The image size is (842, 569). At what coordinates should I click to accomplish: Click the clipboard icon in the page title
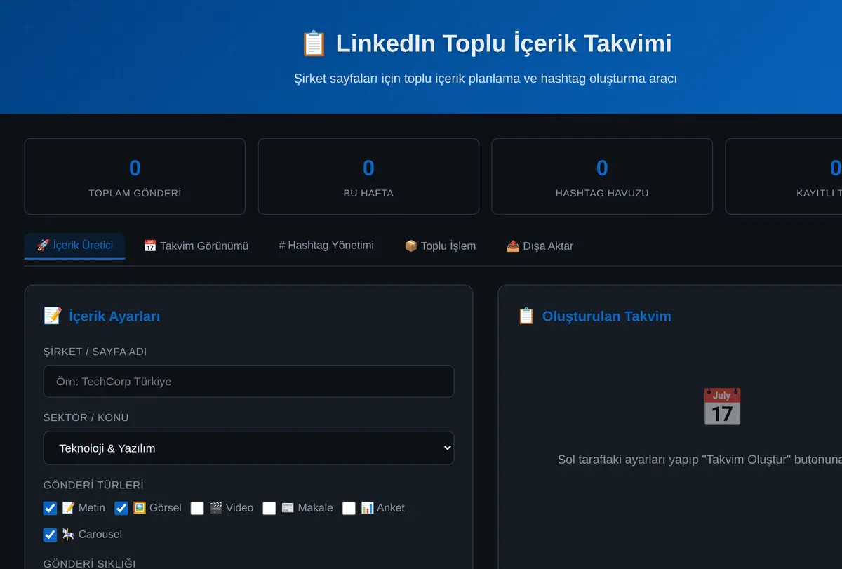click(x=314, y=43)
